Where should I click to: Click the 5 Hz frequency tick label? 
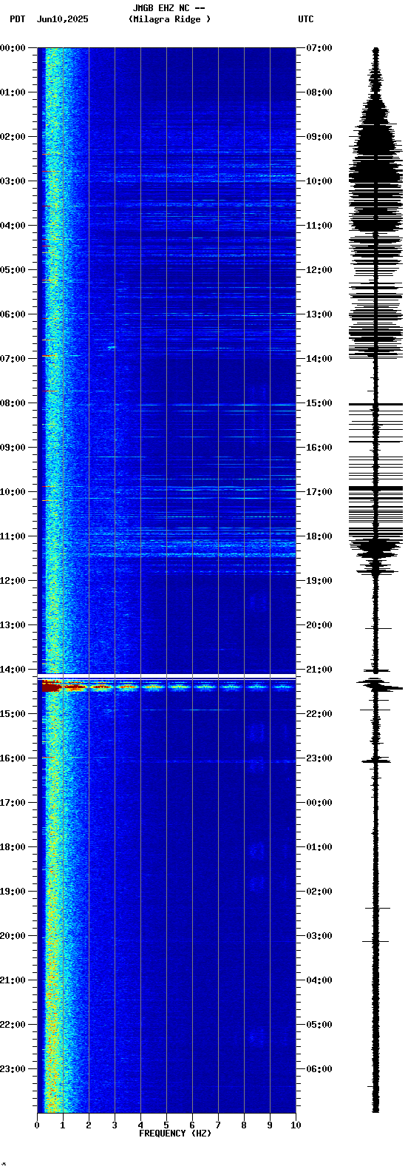pos(166,1125)
